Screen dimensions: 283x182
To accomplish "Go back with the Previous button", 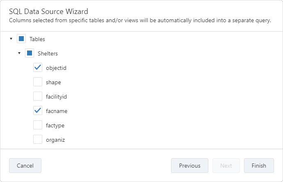I will point(189,166).
